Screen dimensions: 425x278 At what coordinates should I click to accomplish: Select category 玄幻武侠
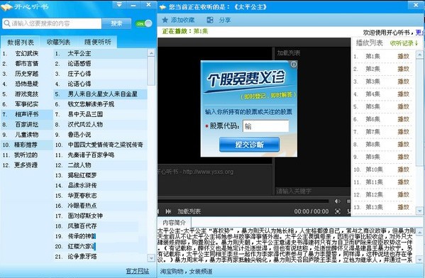27,54
